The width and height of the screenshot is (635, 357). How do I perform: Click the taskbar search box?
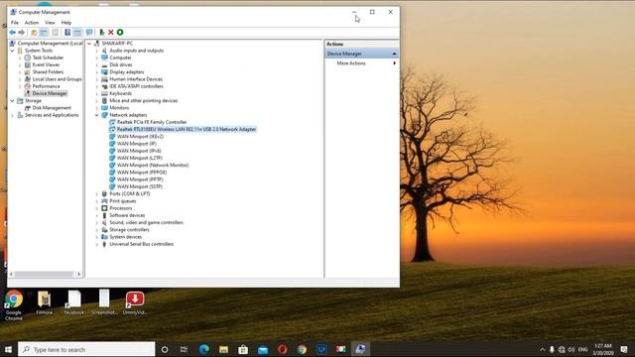click(86, 349)
